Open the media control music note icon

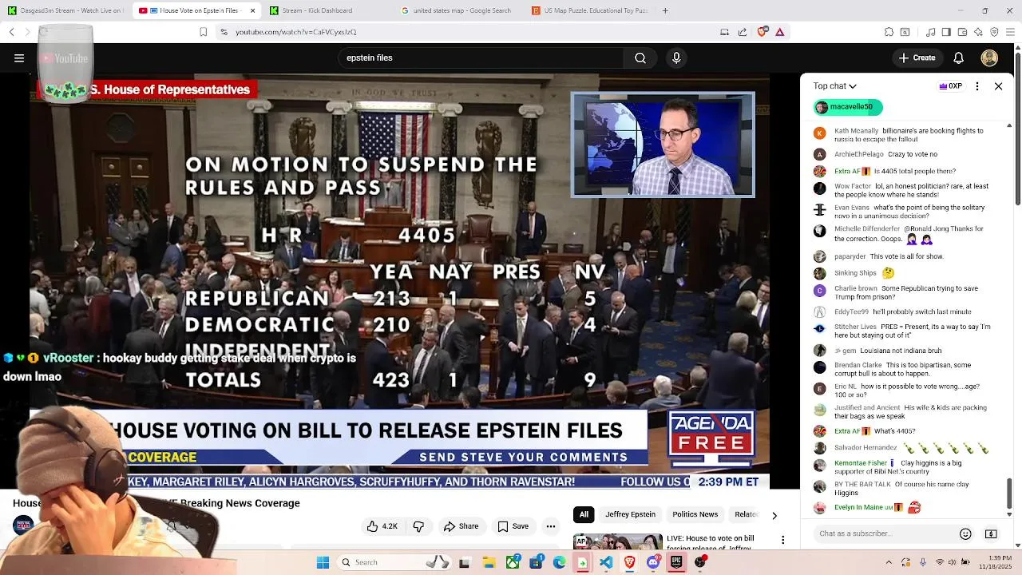pyautogui.click(x=931, y=32)
